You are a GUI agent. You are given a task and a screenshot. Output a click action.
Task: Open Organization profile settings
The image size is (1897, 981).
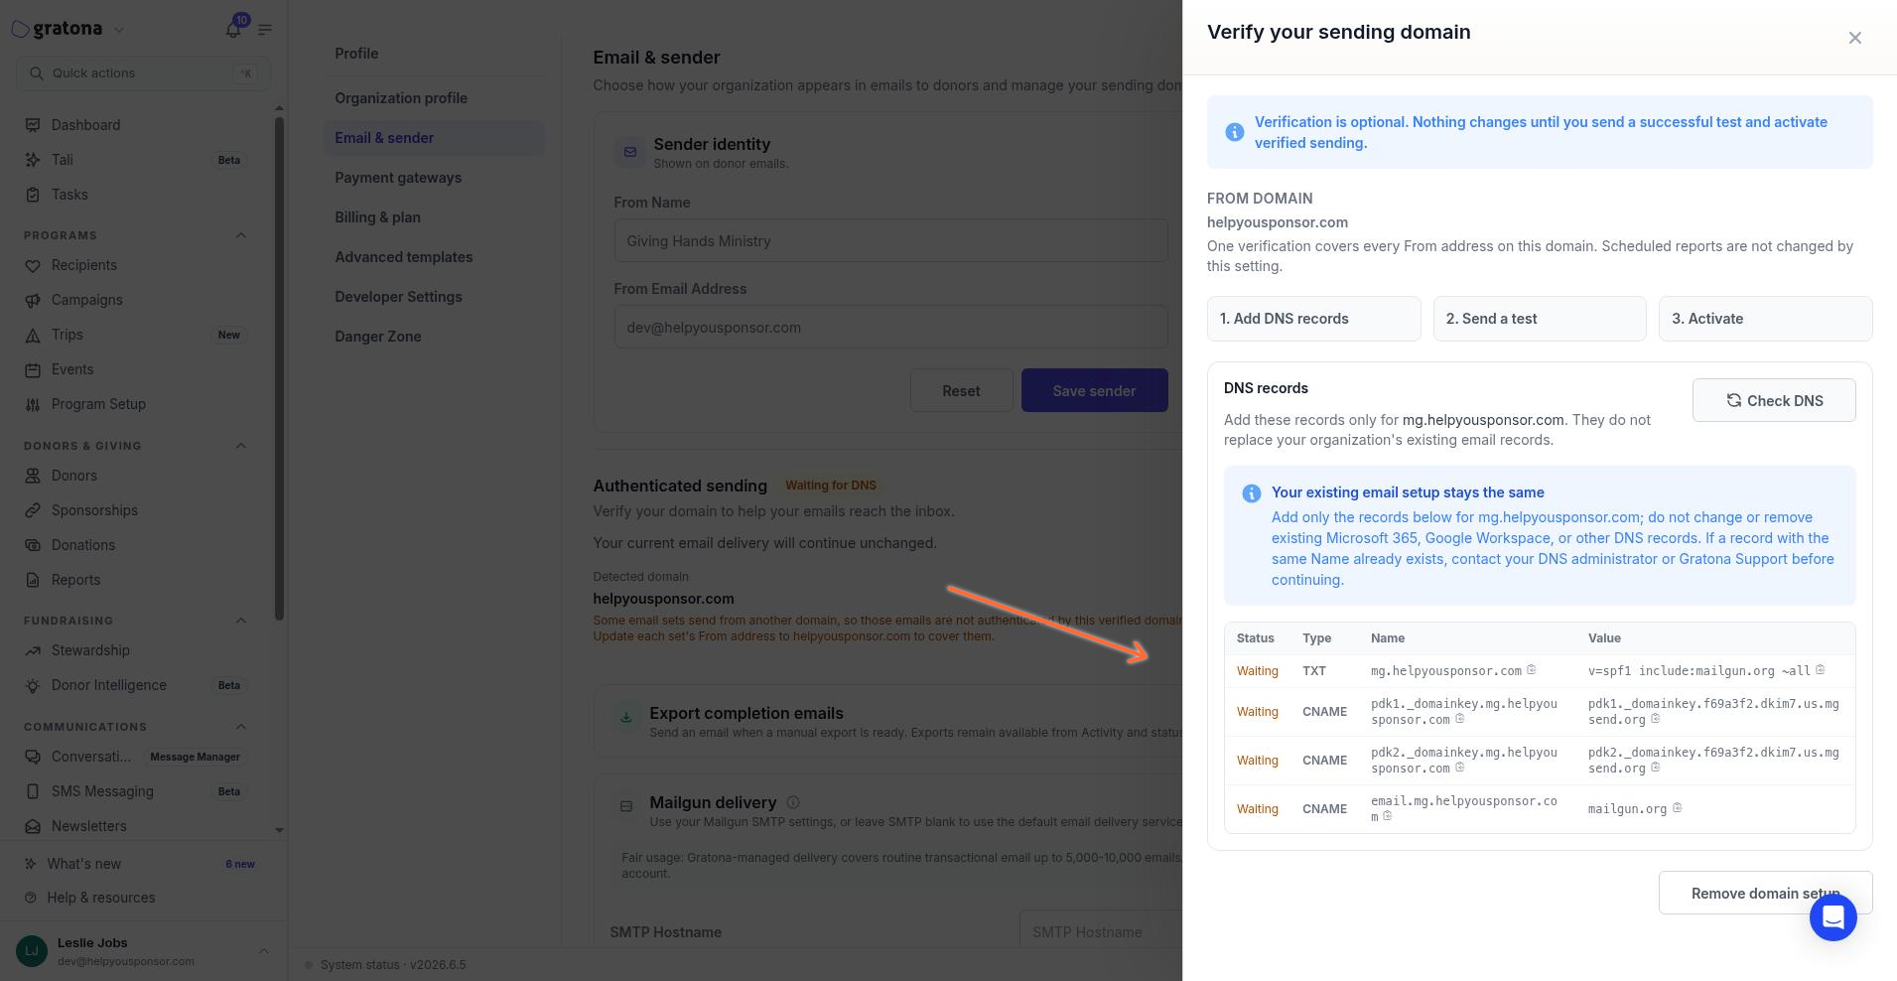[x=434, y=98]
